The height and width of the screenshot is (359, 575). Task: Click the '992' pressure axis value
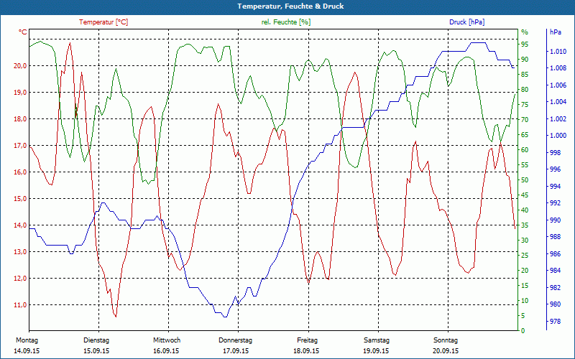point(555,203)
